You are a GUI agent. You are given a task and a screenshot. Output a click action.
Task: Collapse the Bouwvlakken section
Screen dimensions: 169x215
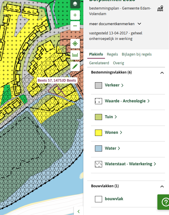pyautogui.click(x=162, y=186)
